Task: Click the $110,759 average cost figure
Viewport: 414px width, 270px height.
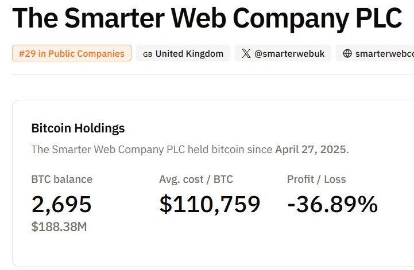Action: tap(210, 204)
